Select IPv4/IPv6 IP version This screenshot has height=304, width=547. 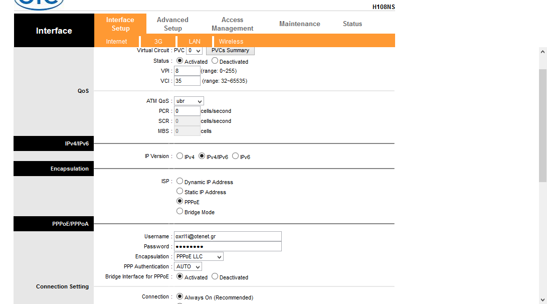[202, 156]
